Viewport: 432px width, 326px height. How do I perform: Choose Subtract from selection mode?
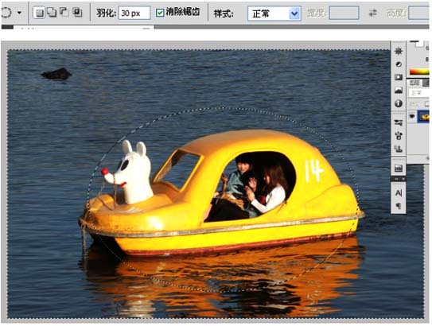(x=64, y=12)
